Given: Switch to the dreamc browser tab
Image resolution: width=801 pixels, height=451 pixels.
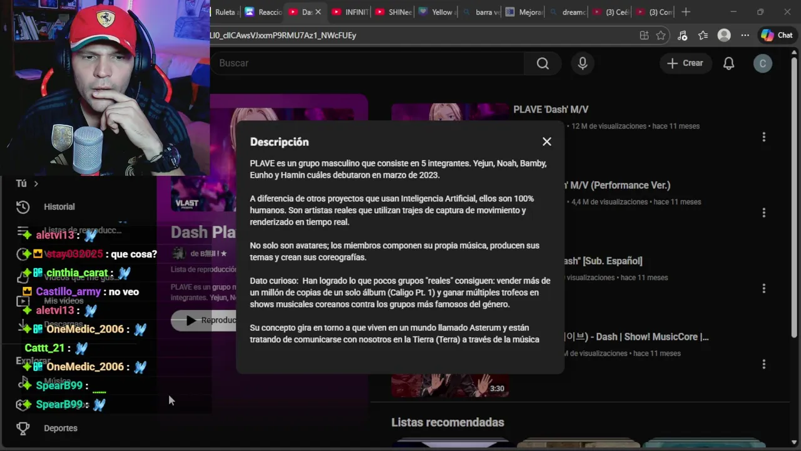Looking at the screenshot, I should 567,12.
